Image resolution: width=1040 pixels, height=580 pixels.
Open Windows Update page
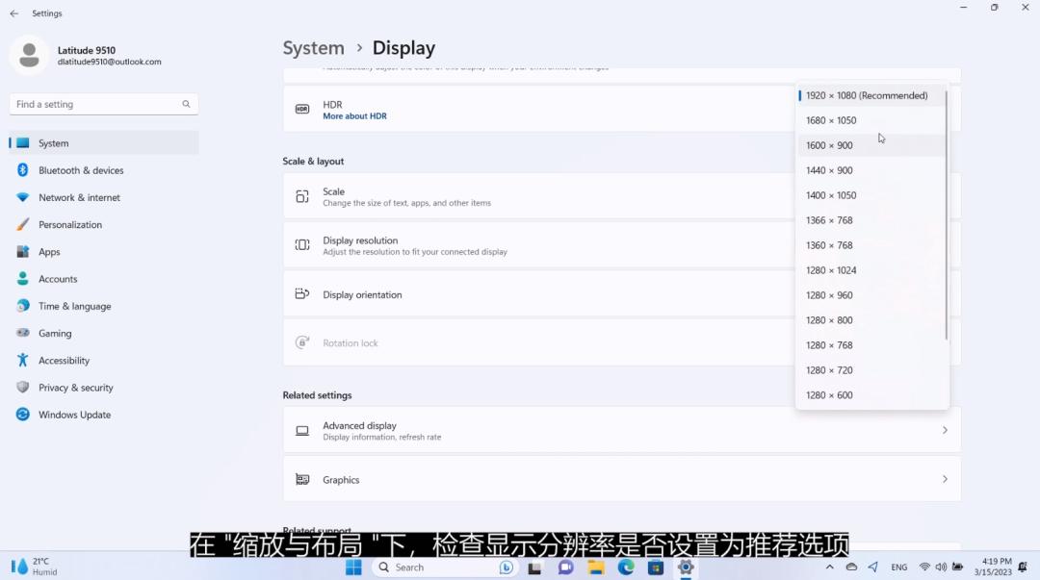pyautogui.click(x=74, y=415)
